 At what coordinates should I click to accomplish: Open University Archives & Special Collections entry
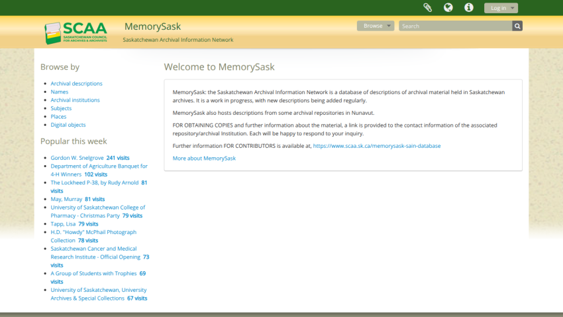[x=99, y=294]
